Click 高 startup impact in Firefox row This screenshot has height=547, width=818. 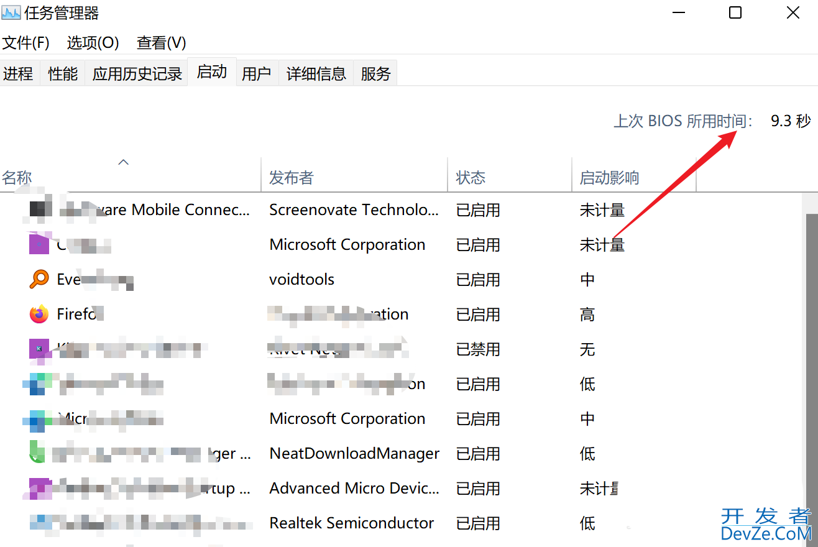pos(587,315)
